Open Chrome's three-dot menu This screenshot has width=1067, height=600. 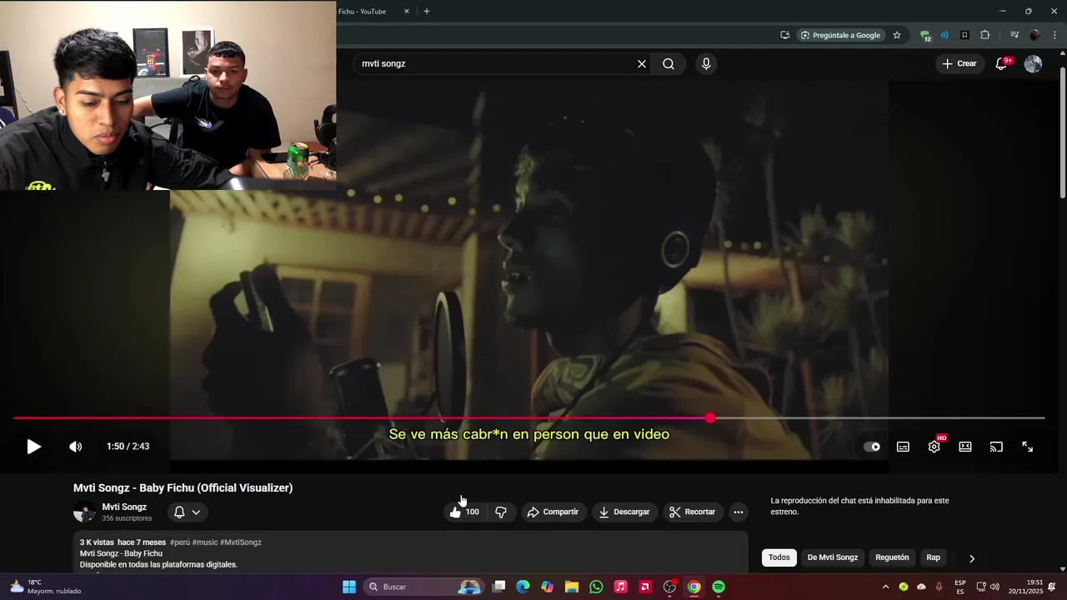1055,35
